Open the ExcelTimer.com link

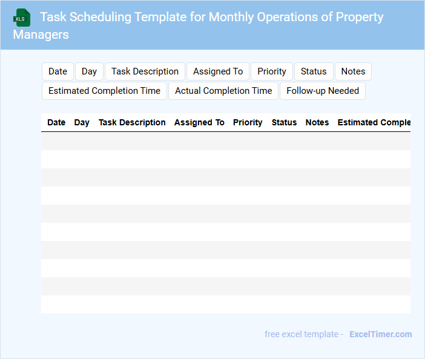point(380,334)
